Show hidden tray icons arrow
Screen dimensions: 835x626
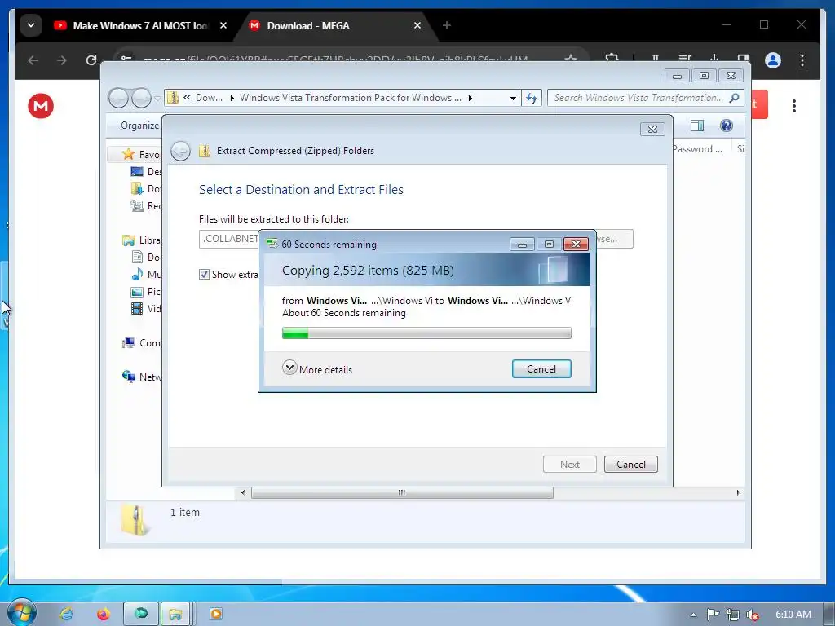pos(693,615)
